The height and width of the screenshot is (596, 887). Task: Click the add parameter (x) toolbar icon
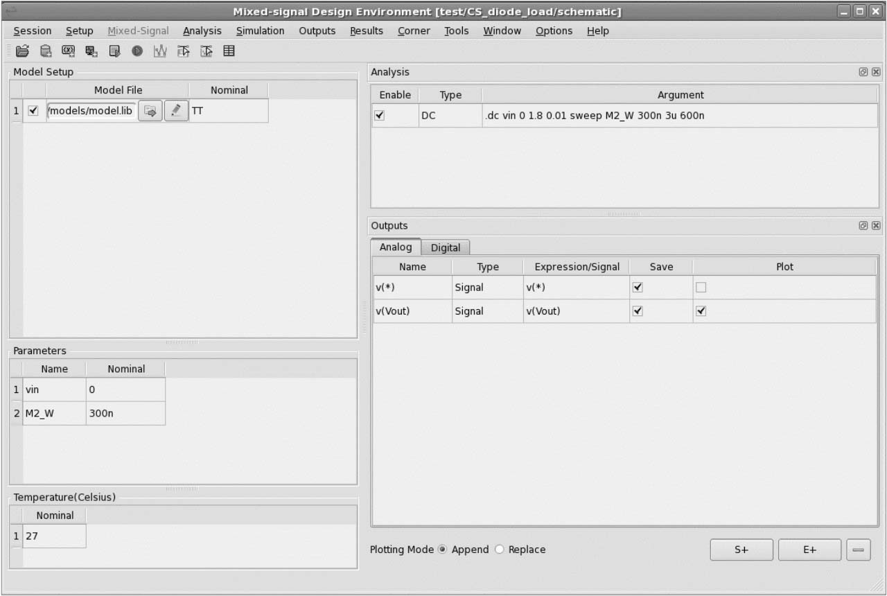69,51
